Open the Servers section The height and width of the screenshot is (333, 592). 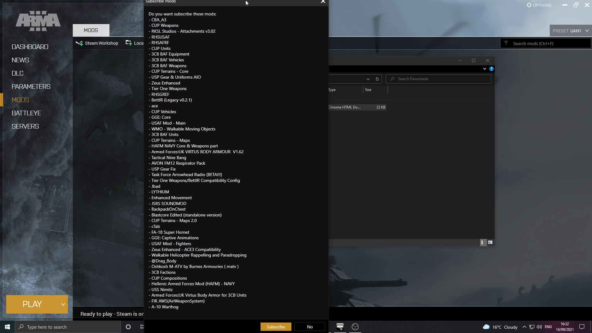tap(25, 126)
